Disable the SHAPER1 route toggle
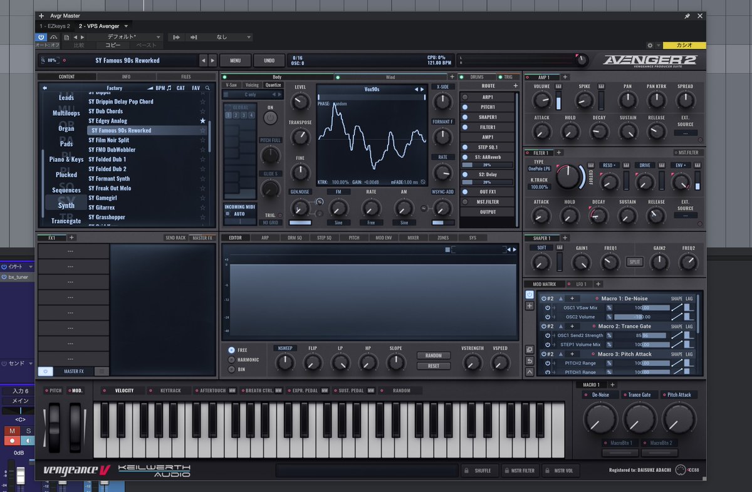This screenshot has width=752, height=492. [465, 117]
